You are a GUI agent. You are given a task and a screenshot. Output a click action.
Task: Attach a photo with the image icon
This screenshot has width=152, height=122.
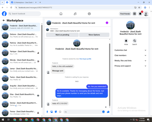pyautogui.click(x=52, y=112)
